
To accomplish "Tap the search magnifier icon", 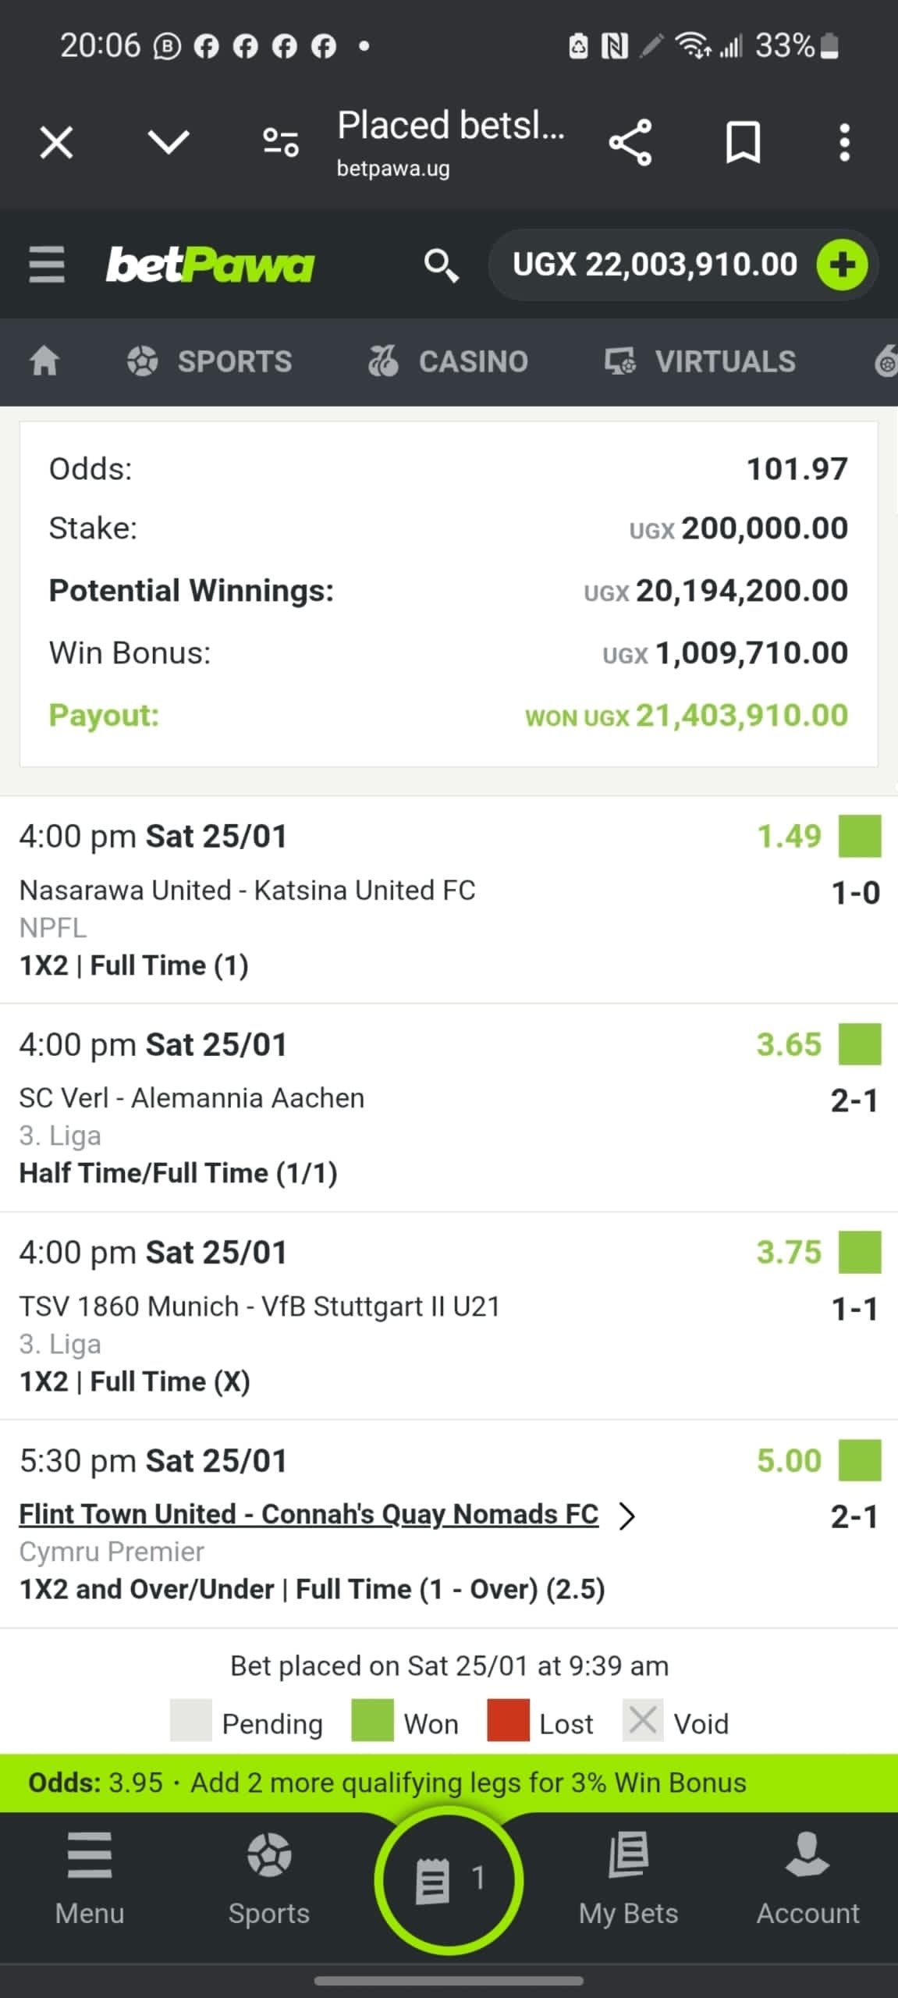I will coord(441,265).
